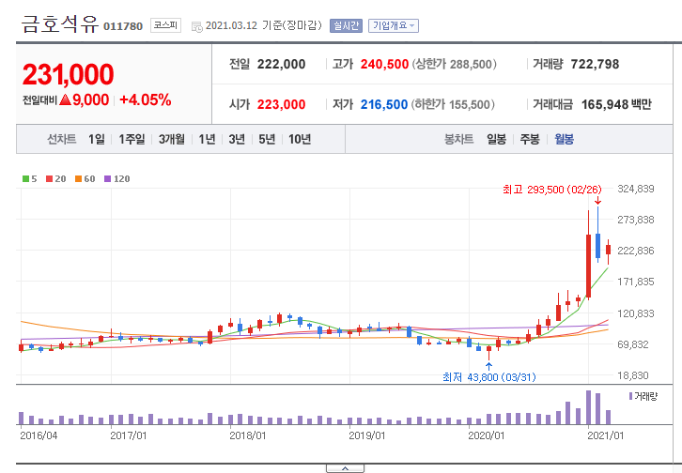This screenshot has height=473, width=682.
Task: Click the 최고 293,500 (02/26) label
Action: (x=552, y=190)
